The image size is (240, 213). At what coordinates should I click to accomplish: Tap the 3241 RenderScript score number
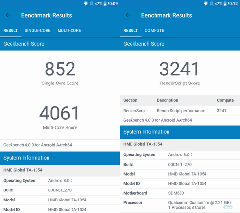[x=180, y=69]
